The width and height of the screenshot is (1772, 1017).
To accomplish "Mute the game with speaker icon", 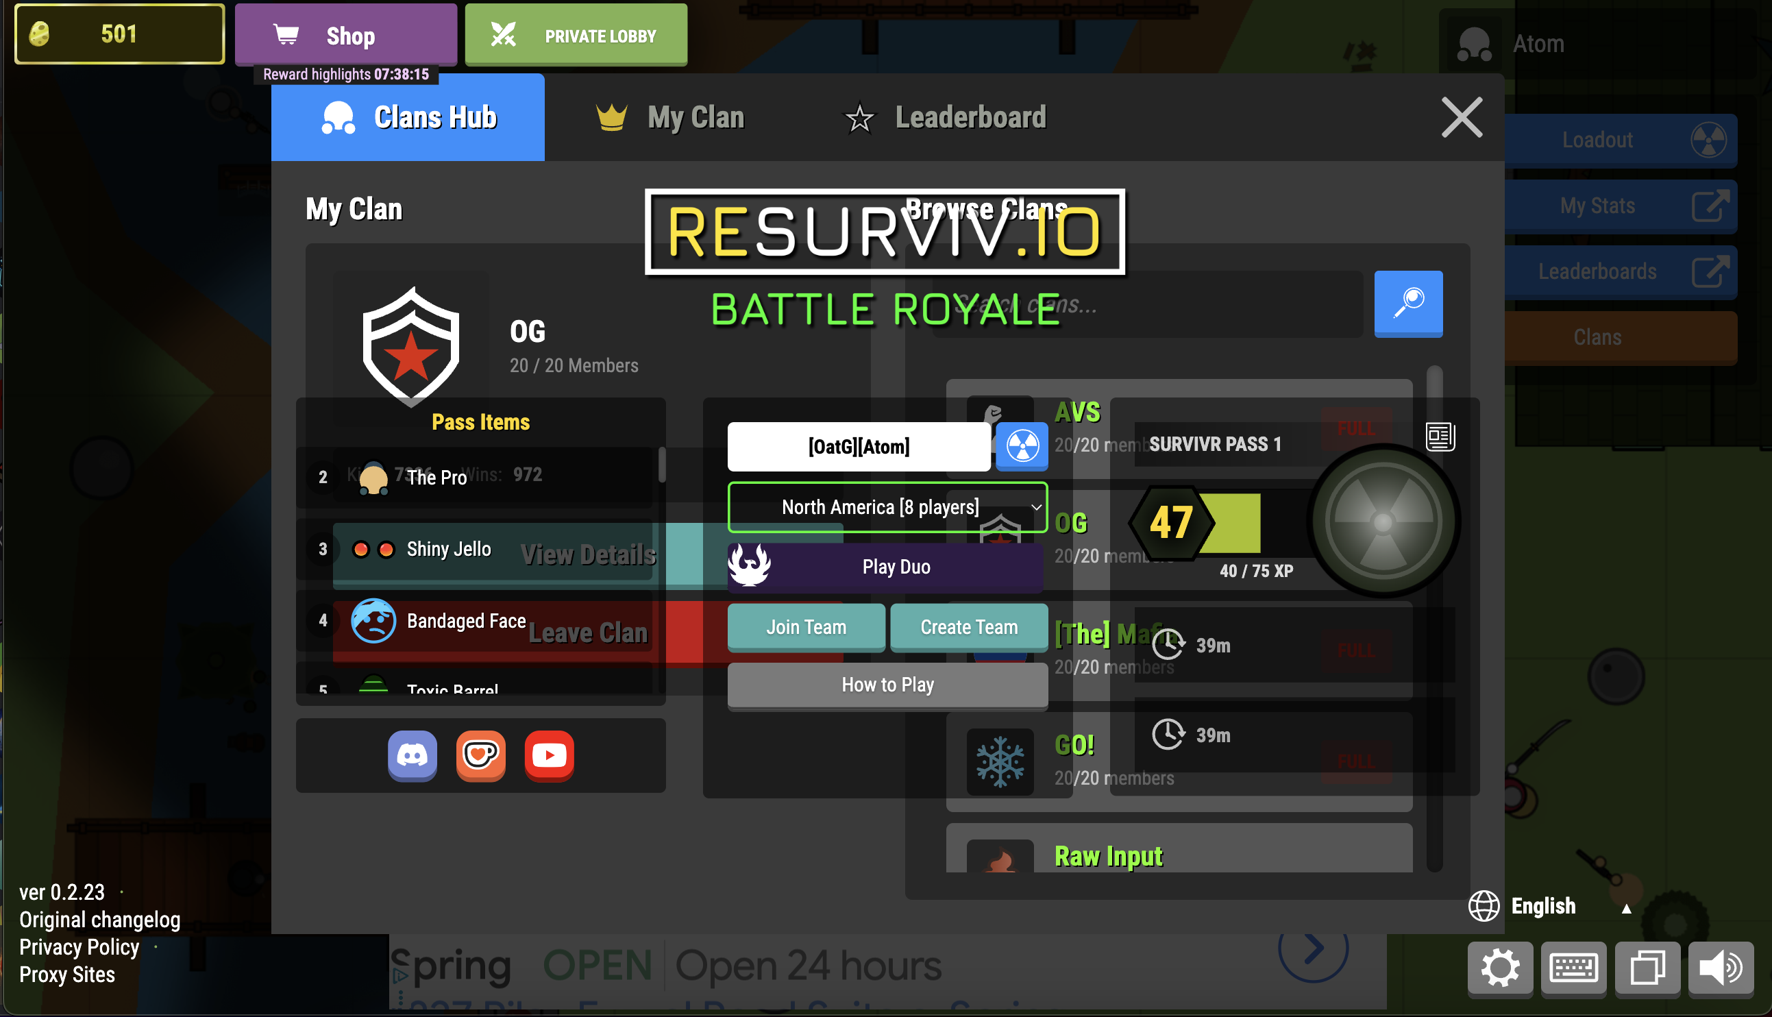I will pyautogui.click(x=1720, y=968).
